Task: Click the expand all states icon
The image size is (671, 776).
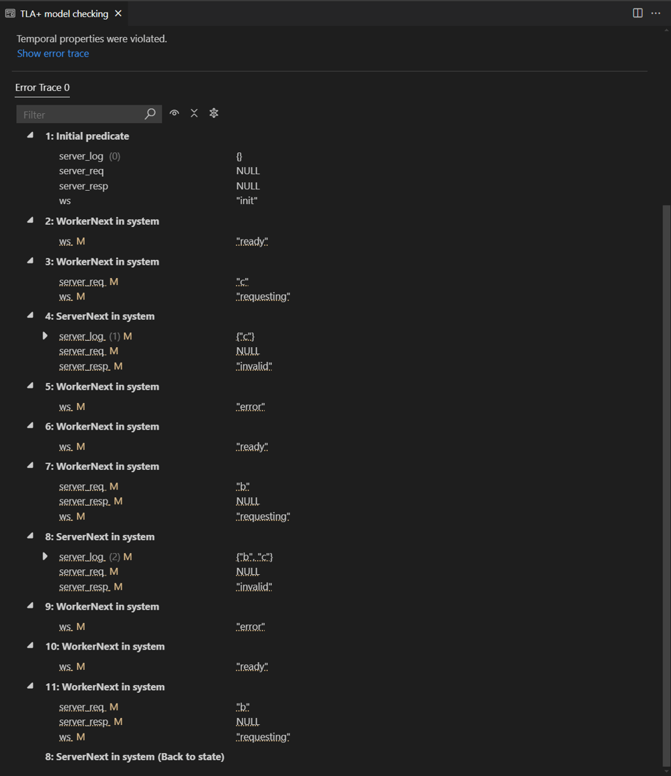Action: coord(214,113)
